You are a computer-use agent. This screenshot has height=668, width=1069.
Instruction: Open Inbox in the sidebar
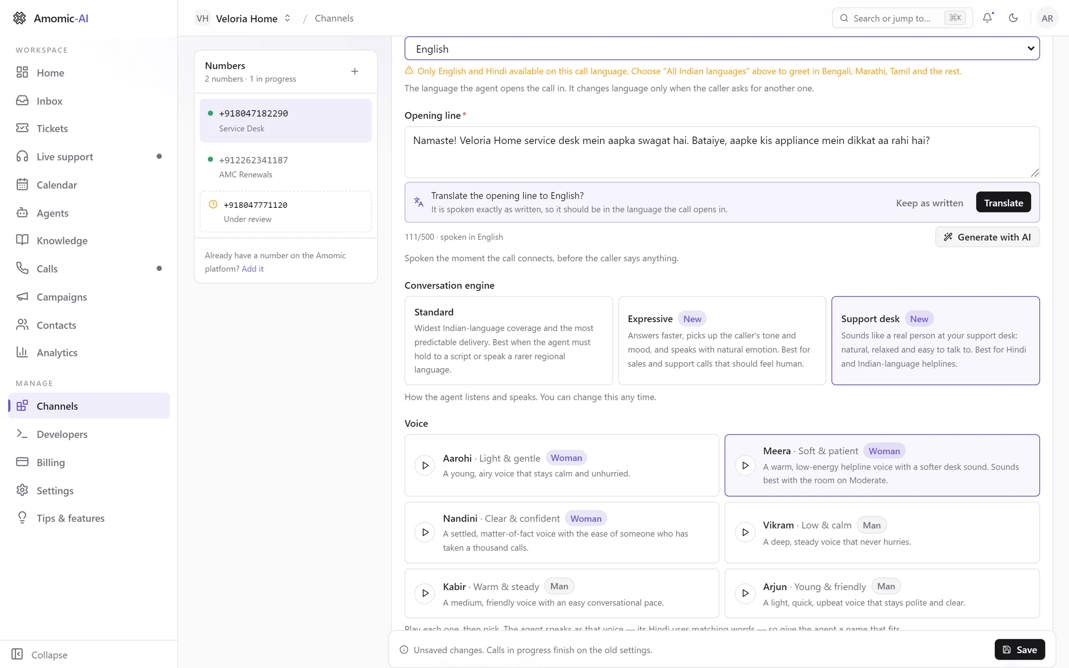pyautogui.click(x=89, y=101)
